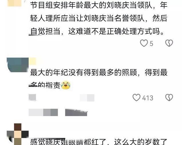Open the blue-gray avatar of second commenter

coord(18,65)
